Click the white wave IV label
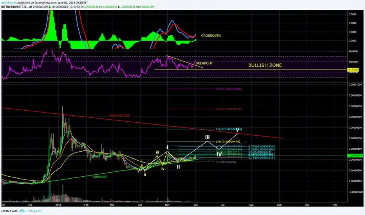This screenshot has height=215, width=365. tap(219, 154)
